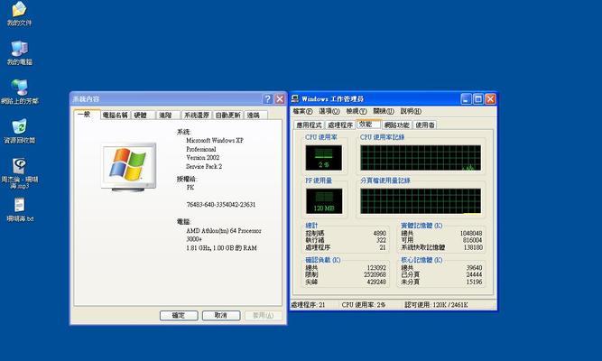
Task: Click status bar entry CPU 使用率: 2%
Action: coord(364,305)
